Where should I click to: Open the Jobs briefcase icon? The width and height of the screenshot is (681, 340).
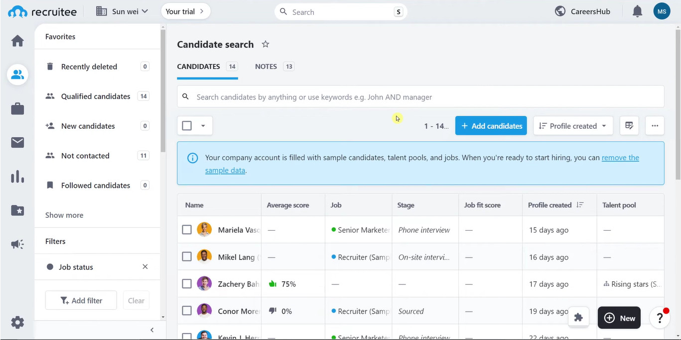(17, 109)
